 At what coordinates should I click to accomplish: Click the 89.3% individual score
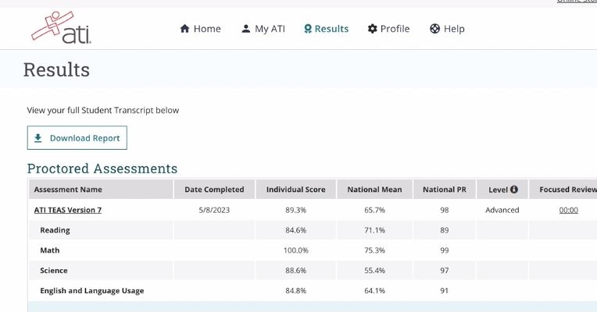click(x=296, y=210)
